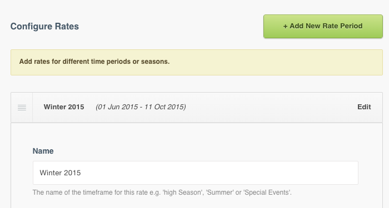Click the yellow rates info banner
Screen dimensions: 389x208
(x=197, y=62)
